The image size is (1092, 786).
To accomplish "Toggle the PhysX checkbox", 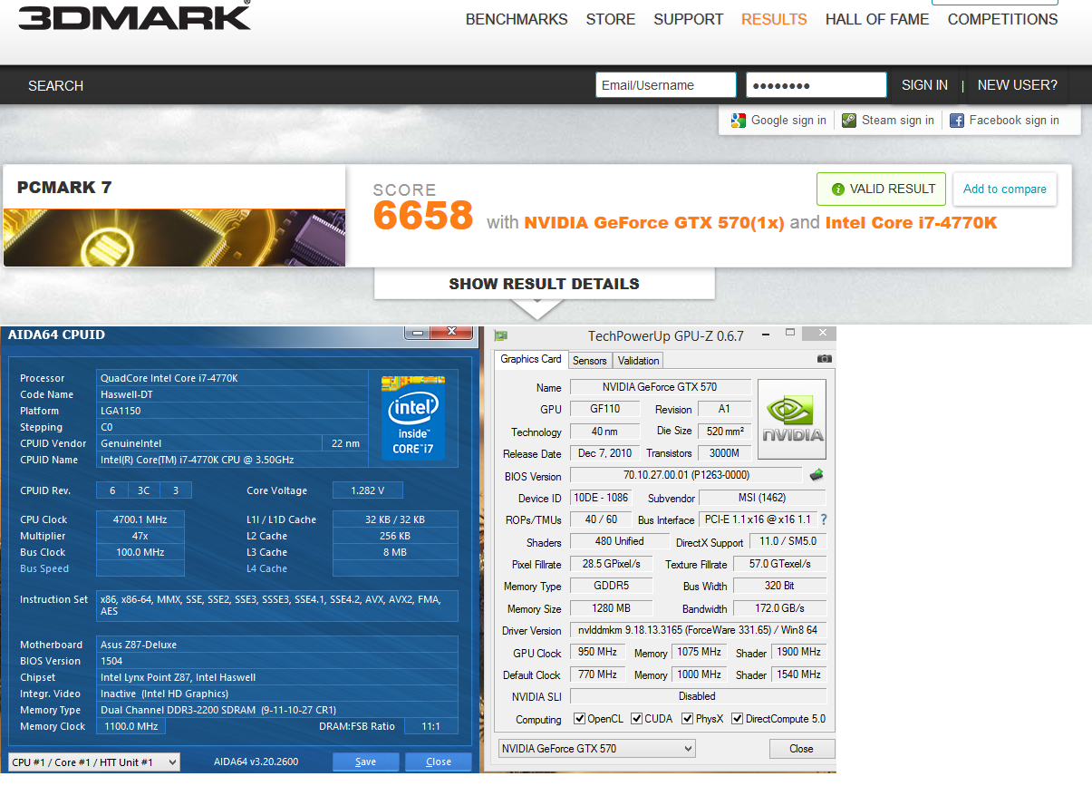I will click(x=687, y=719).
